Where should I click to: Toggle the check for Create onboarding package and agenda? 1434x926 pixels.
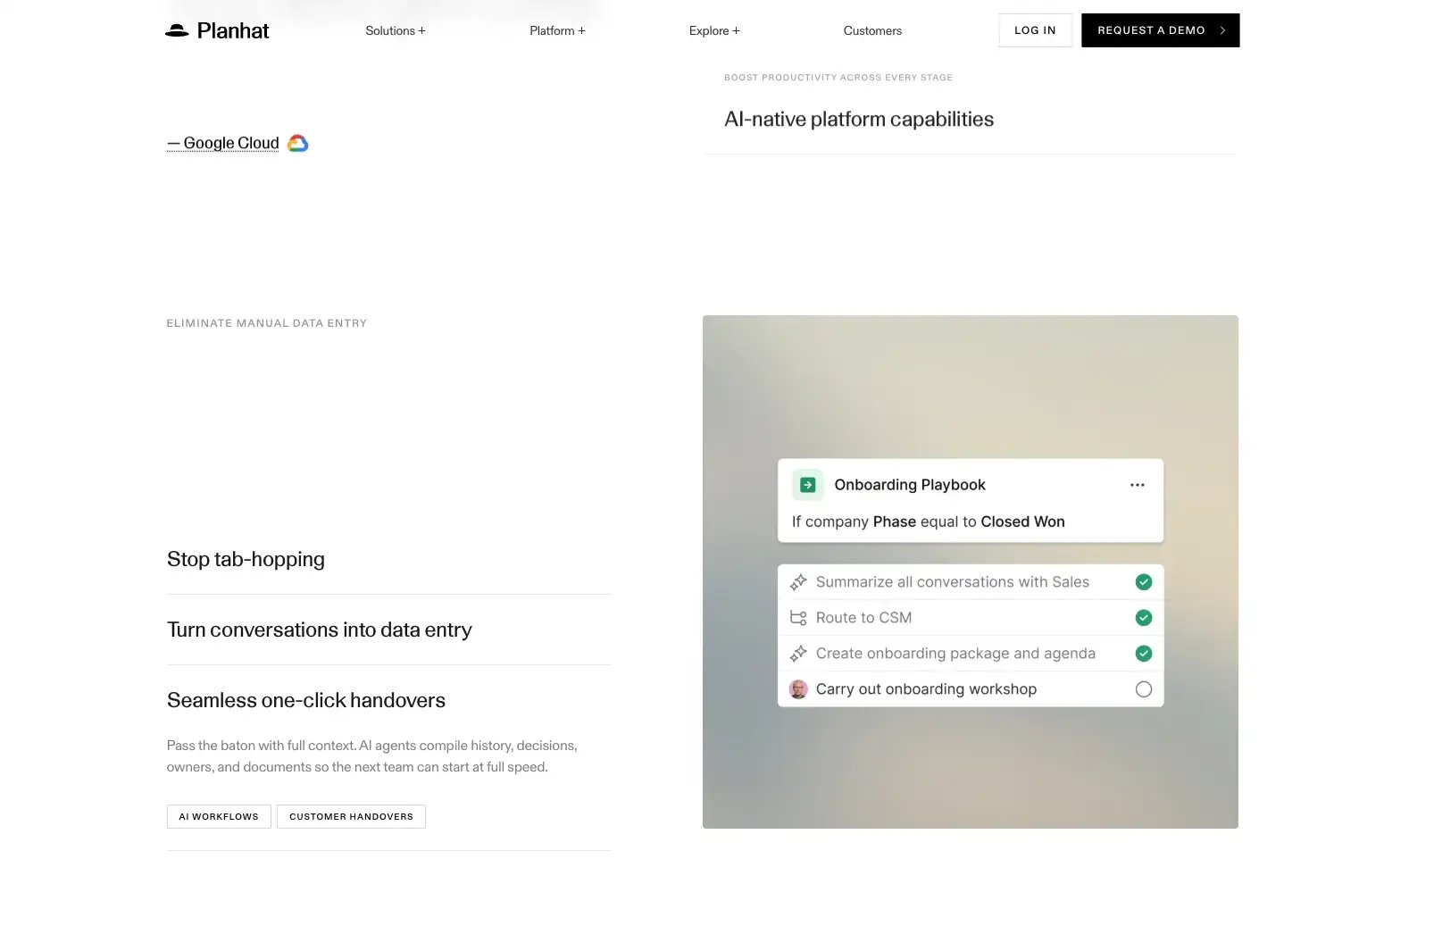tap(1143, 654)
